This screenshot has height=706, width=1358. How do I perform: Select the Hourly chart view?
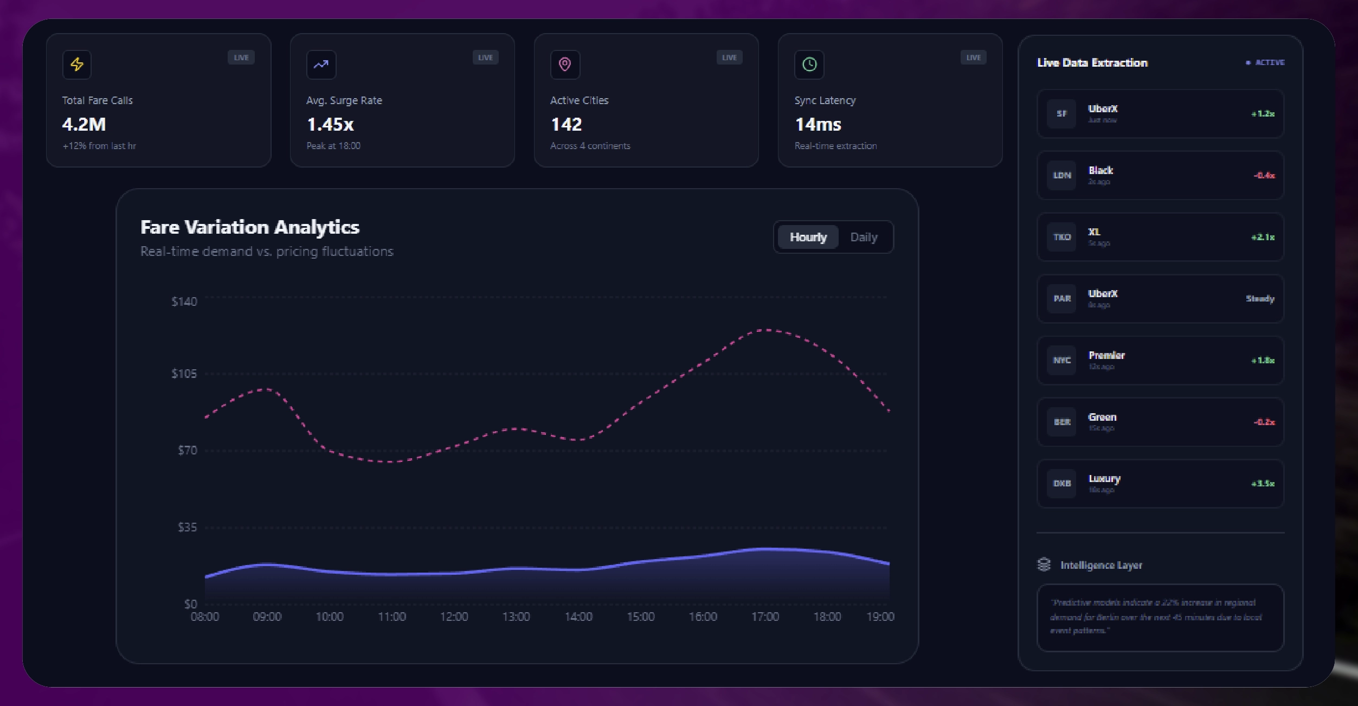[x=808, y=237]
